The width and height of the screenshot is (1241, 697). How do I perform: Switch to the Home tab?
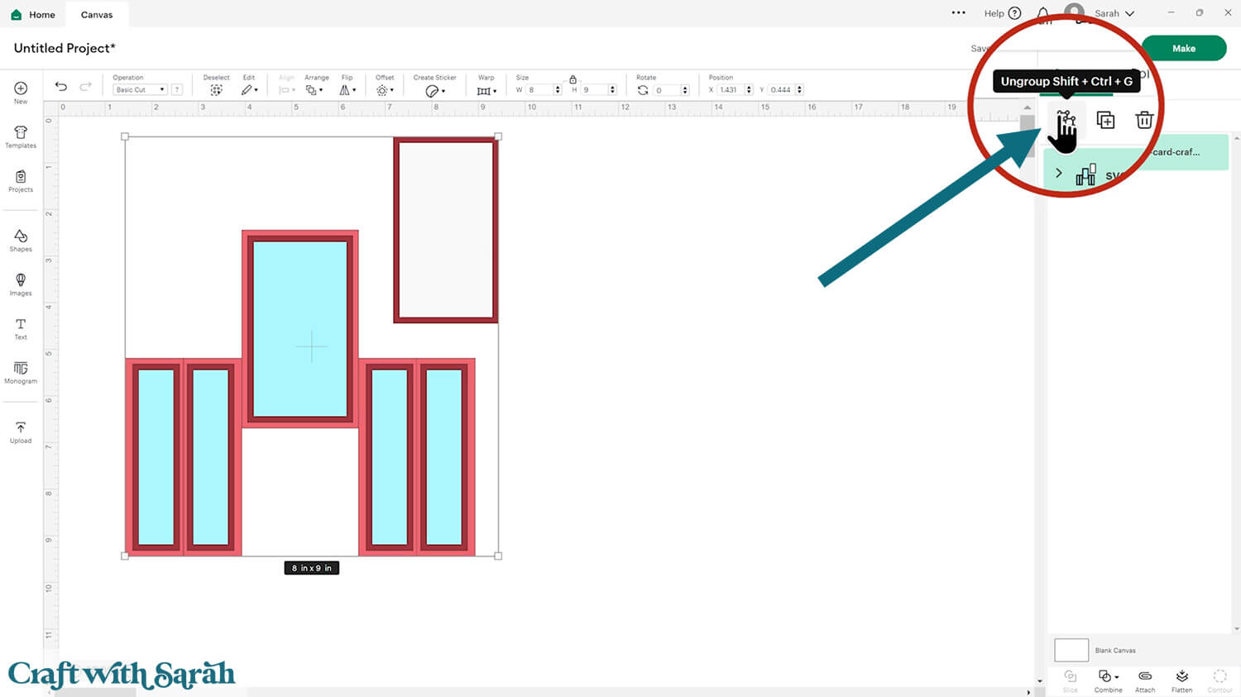pos(33,14)
